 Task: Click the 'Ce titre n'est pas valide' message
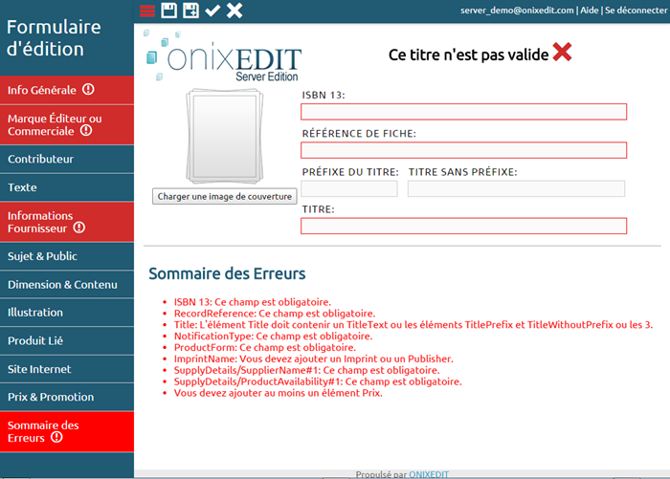click(x=468, y=54)
